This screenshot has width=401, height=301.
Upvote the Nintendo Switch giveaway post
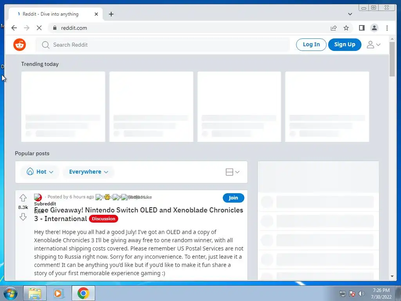coord(23,198)
